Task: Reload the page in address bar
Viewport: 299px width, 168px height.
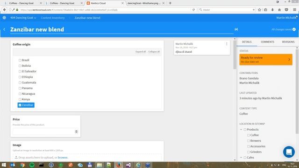Action: click(x=193, y=10)
